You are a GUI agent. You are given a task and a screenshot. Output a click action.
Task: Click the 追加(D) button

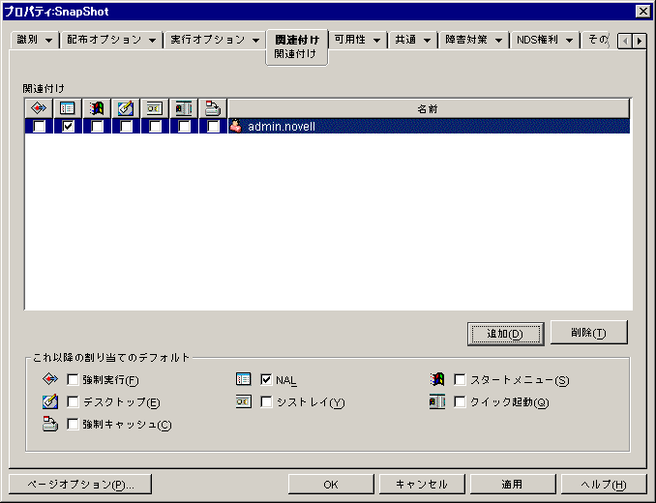point(505,334)
